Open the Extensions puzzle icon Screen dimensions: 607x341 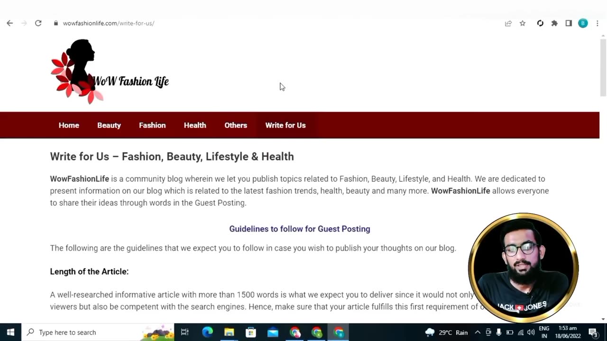554,23
